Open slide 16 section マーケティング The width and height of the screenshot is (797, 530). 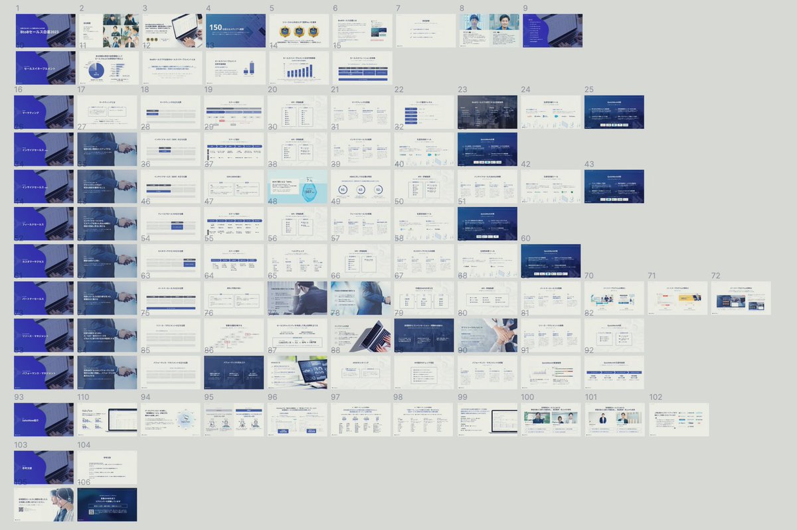click(44, 111)
